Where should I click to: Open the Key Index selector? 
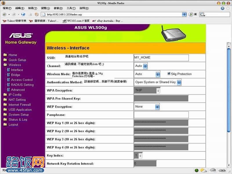pyautogui.click(x=138, y=155)
